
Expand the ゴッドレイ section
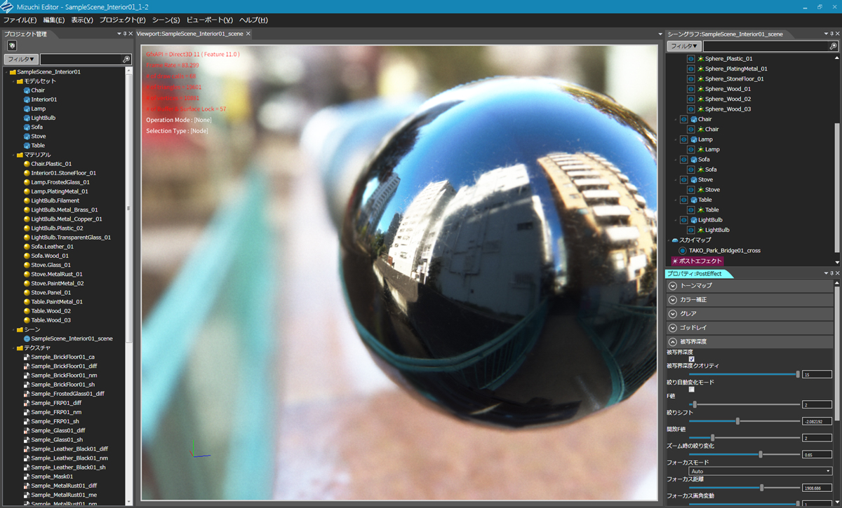(x=673, y=328)
